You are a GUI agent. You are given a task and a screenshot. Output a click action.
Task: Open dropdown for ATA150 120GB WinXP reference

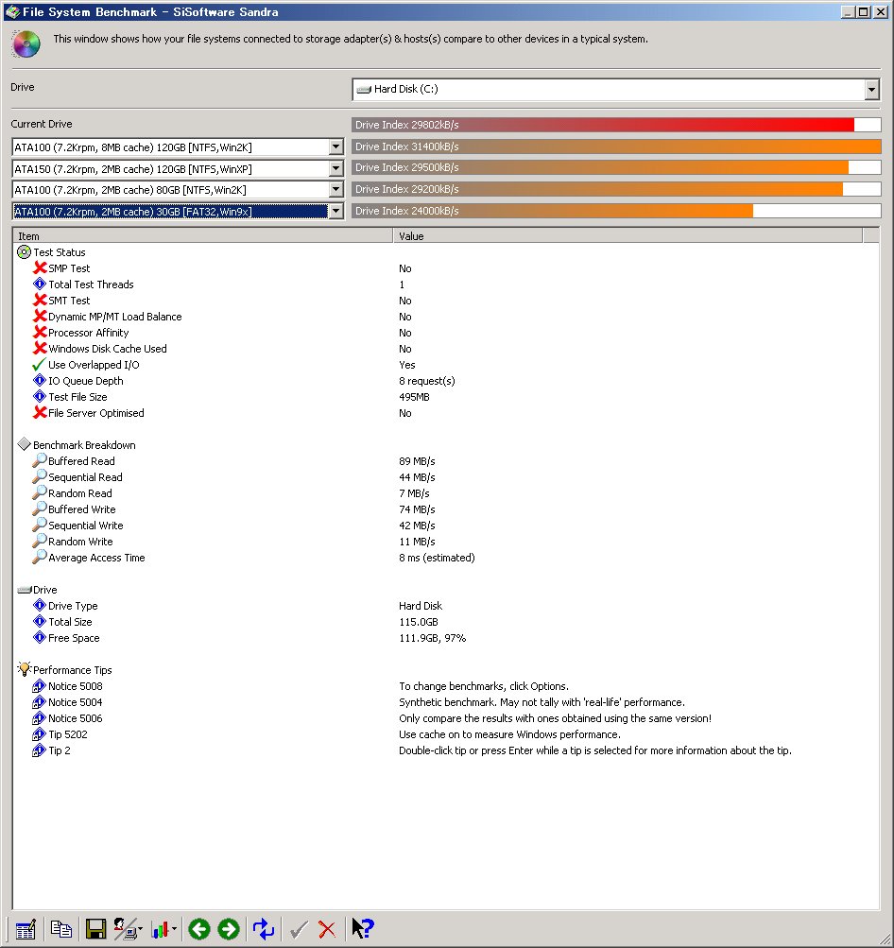[x=336, y=168]
